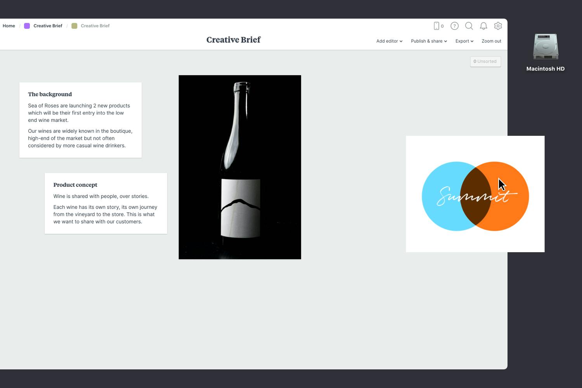Open the settings gear

pyautogui.click(x=498, y=26)
